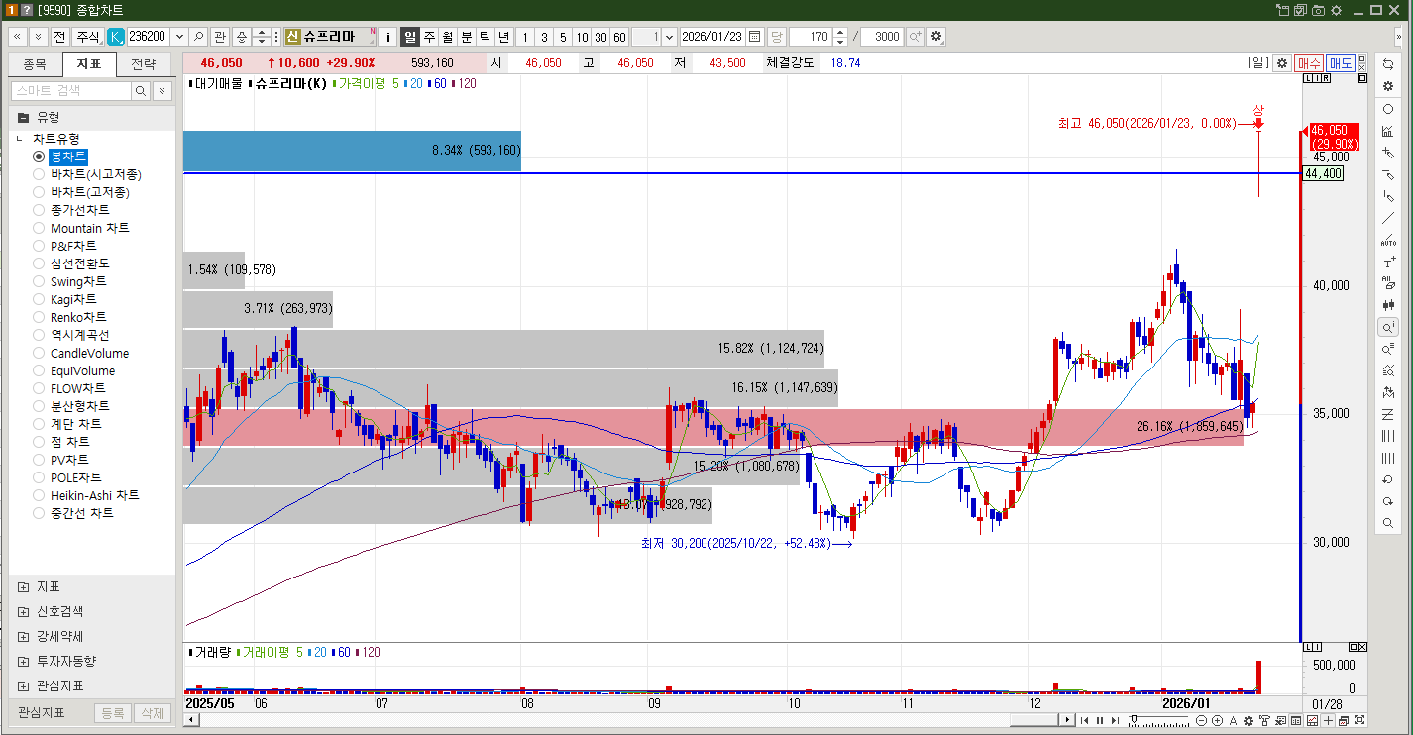Click the red 매수 buy button
The width and height of the screenshot is (1413, 735).
click(x=1309, y=63)
